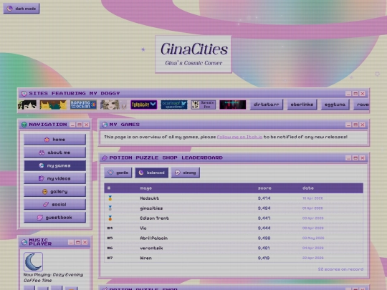Click the icon beside my videos
Screen dimensions: 387x290
click(x=42, y=178)
